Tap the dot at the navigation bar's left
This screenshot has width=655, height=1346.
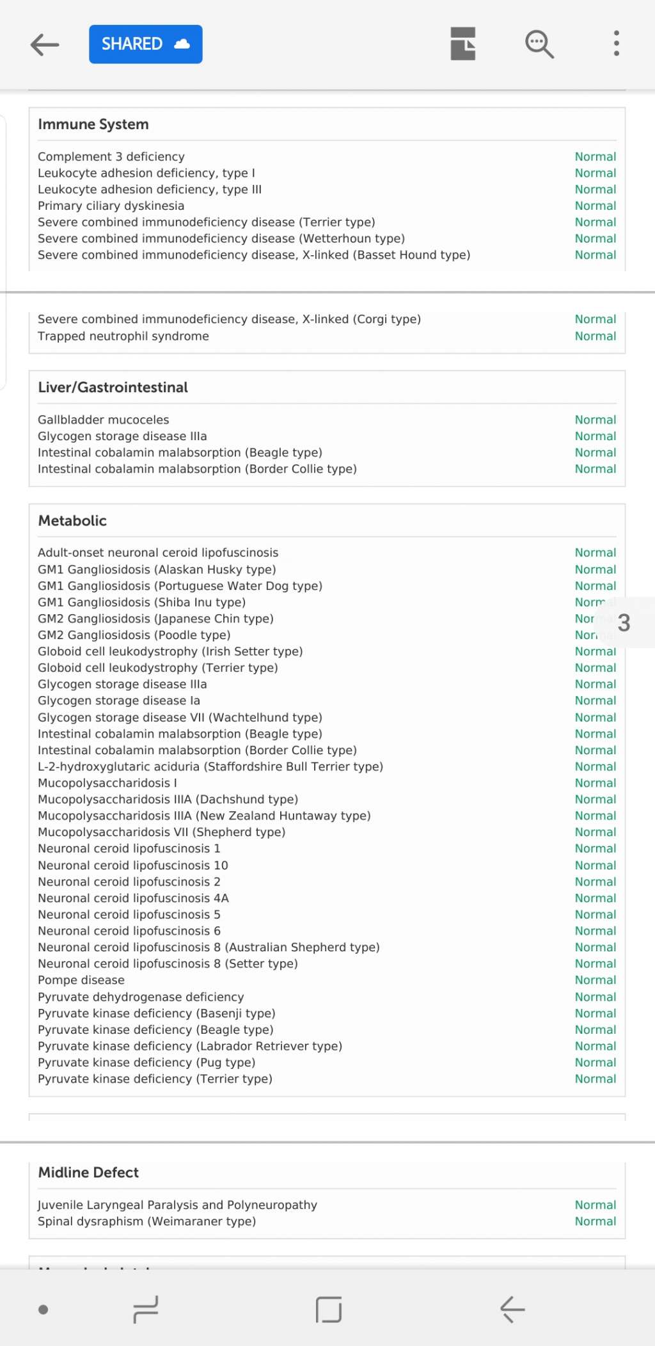pyautogui.click(x=43, y=1310)
